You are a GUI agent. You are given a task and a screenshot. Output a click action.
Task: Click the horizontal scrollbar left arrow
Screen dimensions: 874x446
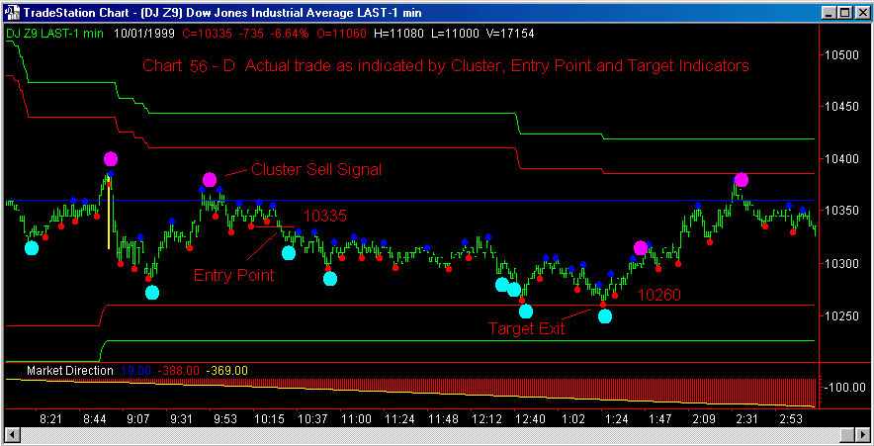coord(11,435)
